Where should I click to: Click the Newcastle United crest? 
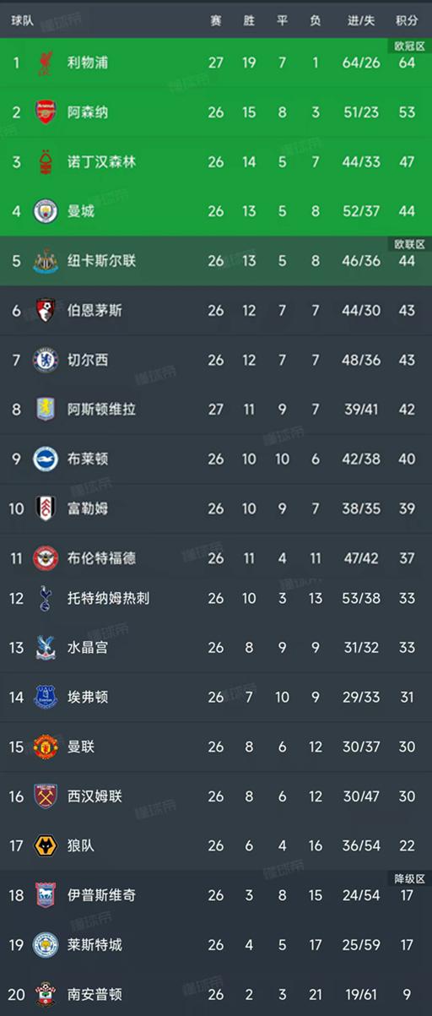tap(45, 261)
